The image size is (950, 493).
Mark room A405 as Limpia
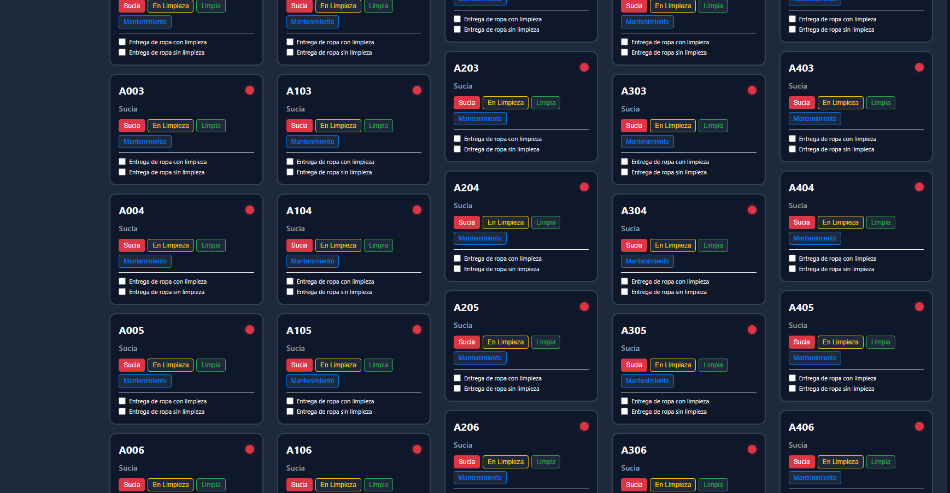click(x=881, y=342)
